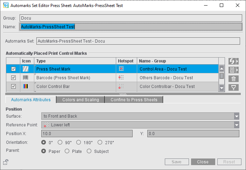Select the Press Sheet Mark type cell

click(x=75, y=69)
